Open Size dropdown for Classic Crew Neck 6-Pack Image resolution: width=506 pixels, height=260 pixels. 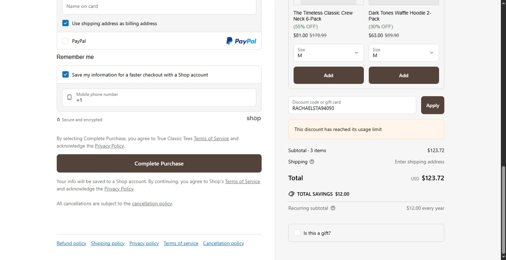[x=328, y=53]
